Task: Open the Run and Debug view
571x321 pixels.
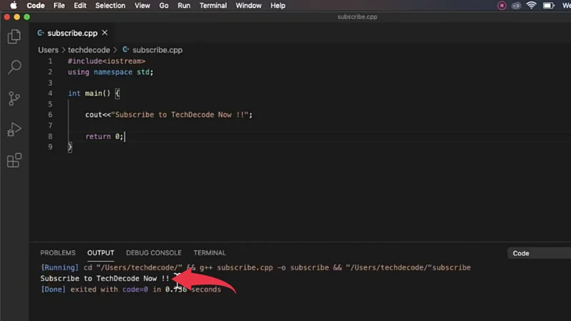Action: tap(14, 129)
